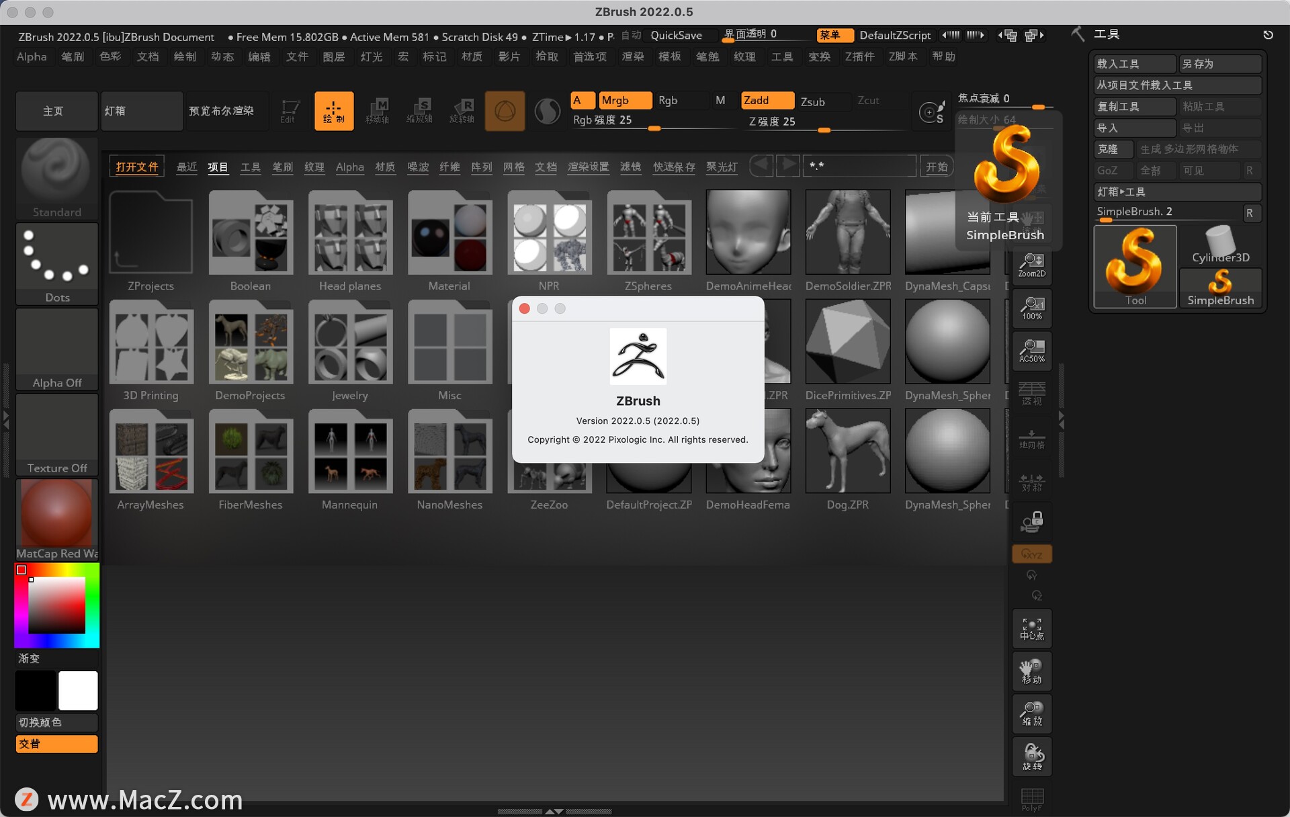
Task: Select the Scale gizmo icon marked S
Action: pos(420,111)
